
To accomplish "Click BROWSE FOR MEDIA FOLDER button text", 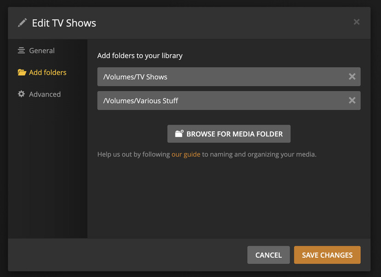I will click(234, 134).
